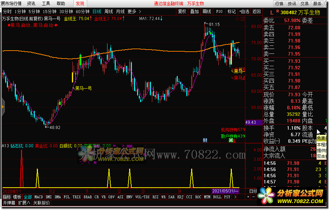
Task: Expand the 更多 periods list
Action: [134, 12]
